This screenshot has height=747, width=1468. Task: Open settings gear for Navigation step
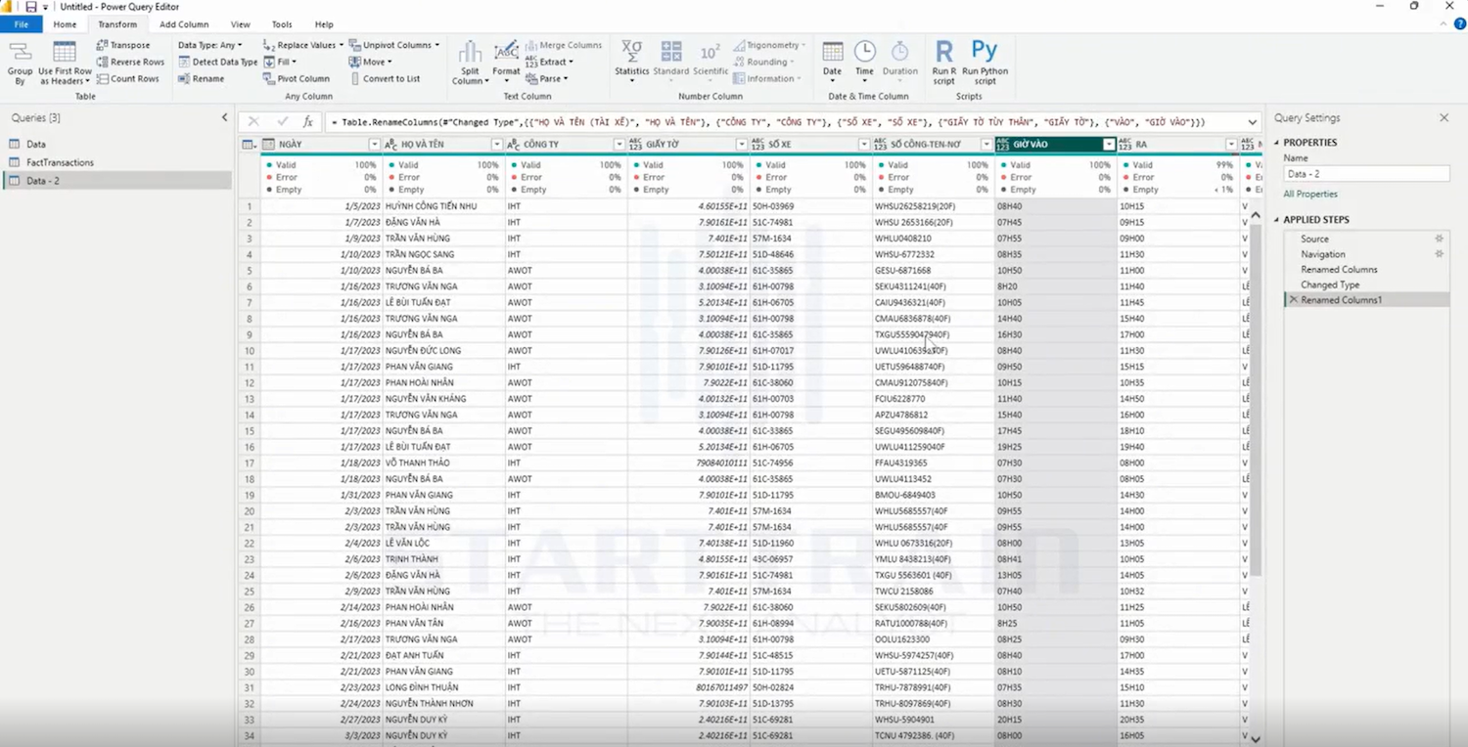point(1439,254)
